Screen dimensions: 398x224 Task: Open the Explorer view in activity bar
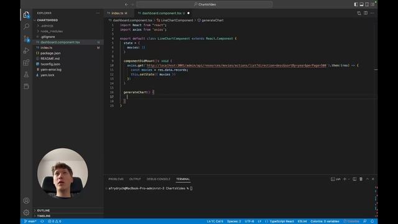(26, 15)
